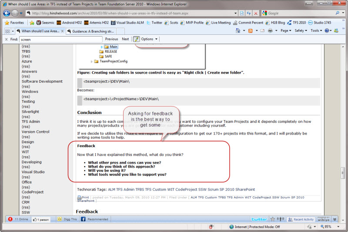Viewport: 348px width, 232px height.
Task: Toggle the find highlight pen button
Action: click(x=137, y=39)
